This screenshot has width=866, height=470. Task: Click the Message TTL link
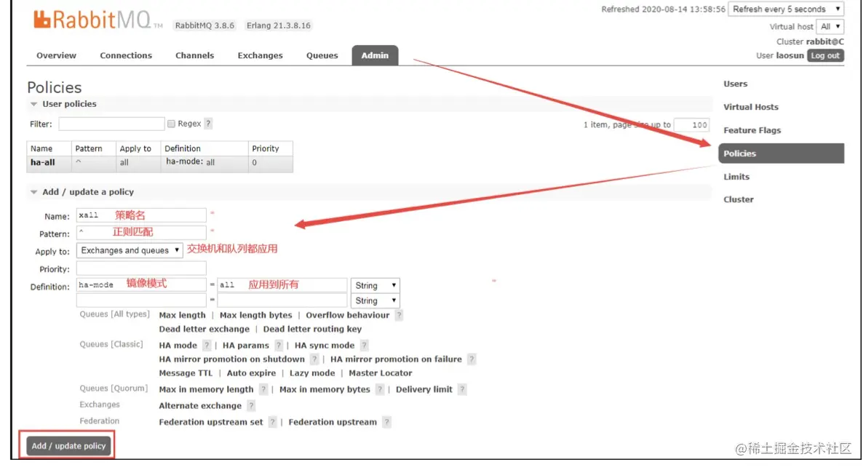[x=185, y=373]
